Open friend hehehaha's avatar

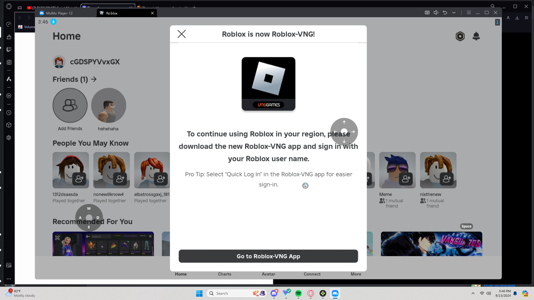pos(108,105)
